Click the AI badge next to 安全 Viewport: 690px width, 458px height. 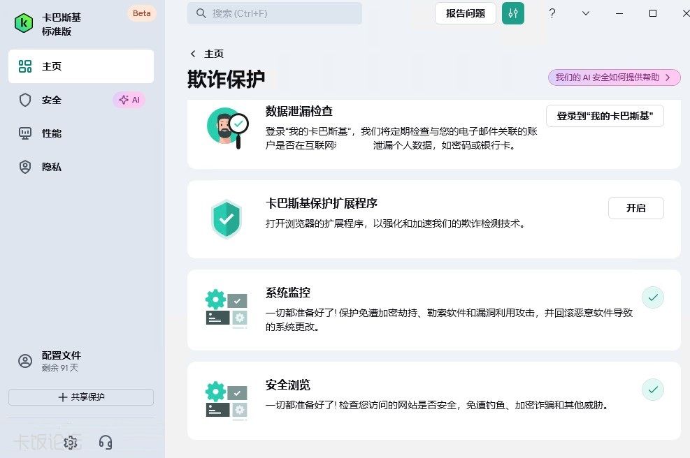(129, 100)
